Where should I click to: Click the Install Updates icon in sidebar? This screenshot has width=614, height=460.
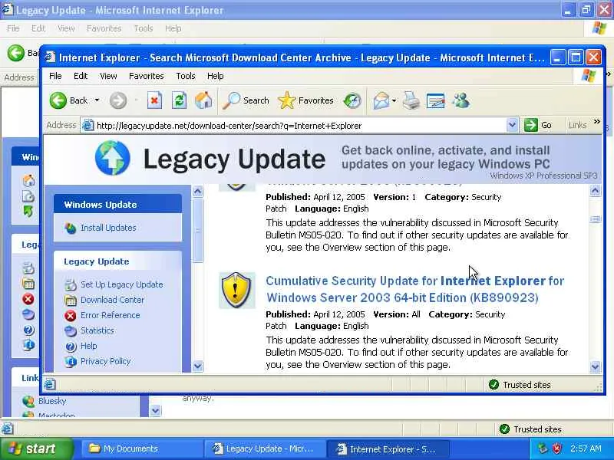coord(71,228)
